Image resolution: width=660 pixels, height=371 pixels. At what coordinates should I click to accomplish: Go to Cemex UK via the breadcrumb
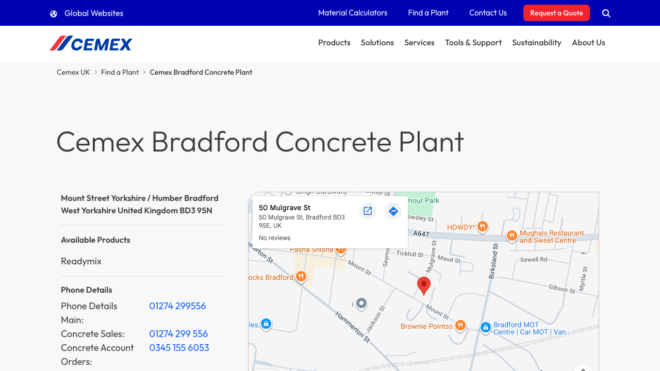pos(73,72)
